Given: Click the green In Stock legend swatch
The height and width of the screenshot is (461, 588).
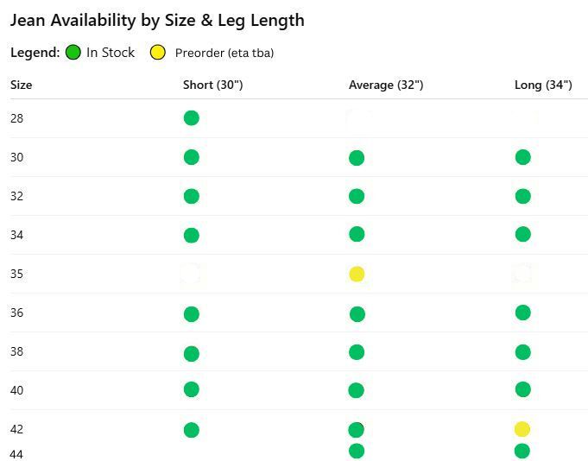Looking at the screenshot, I should pyautogui.click(x=73, y=53).
